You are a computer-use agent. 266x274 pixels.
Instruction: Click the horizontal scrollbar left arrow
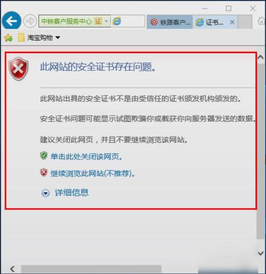12,269
